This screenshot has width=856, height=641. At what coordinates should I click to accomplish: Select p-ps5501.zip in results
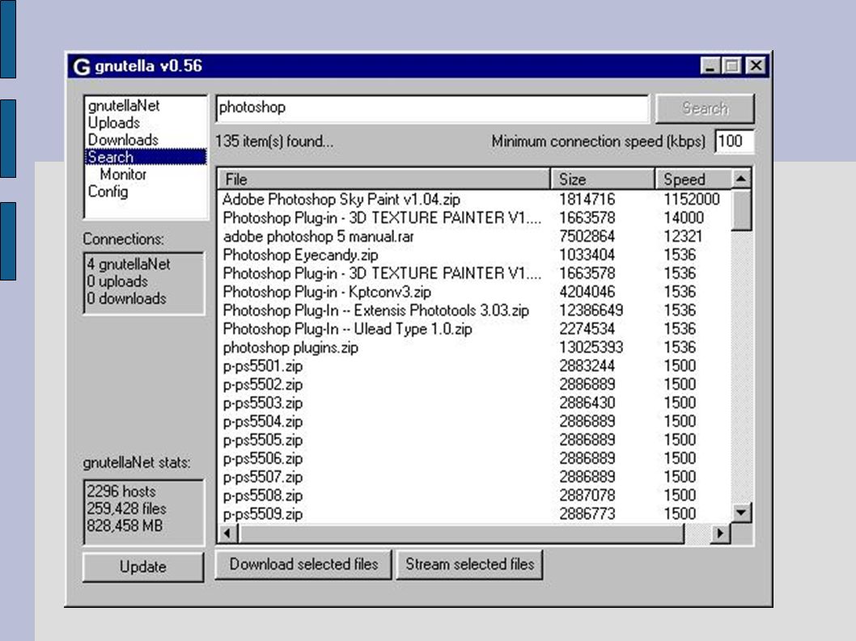263,366
